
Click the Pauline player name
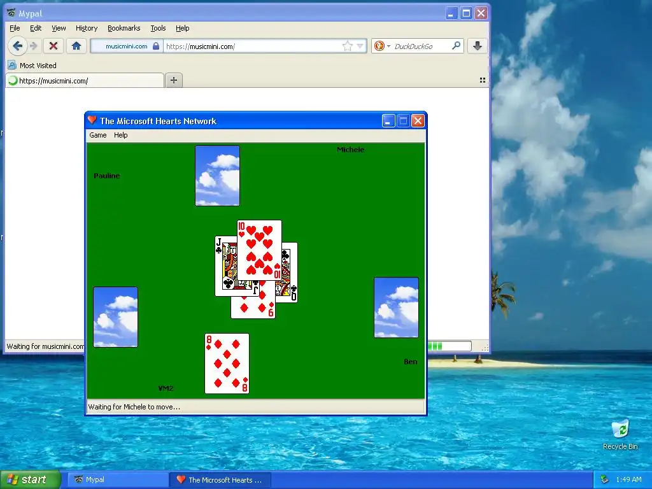[x=107, y=176]
